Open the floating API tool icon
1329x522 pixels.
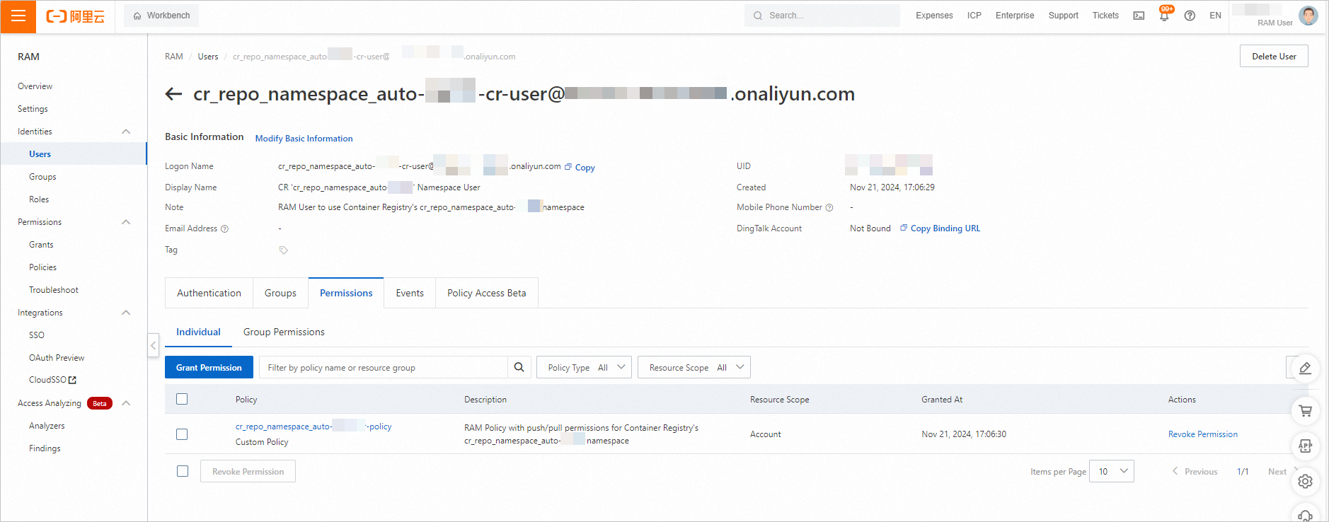pos(1306,446)
